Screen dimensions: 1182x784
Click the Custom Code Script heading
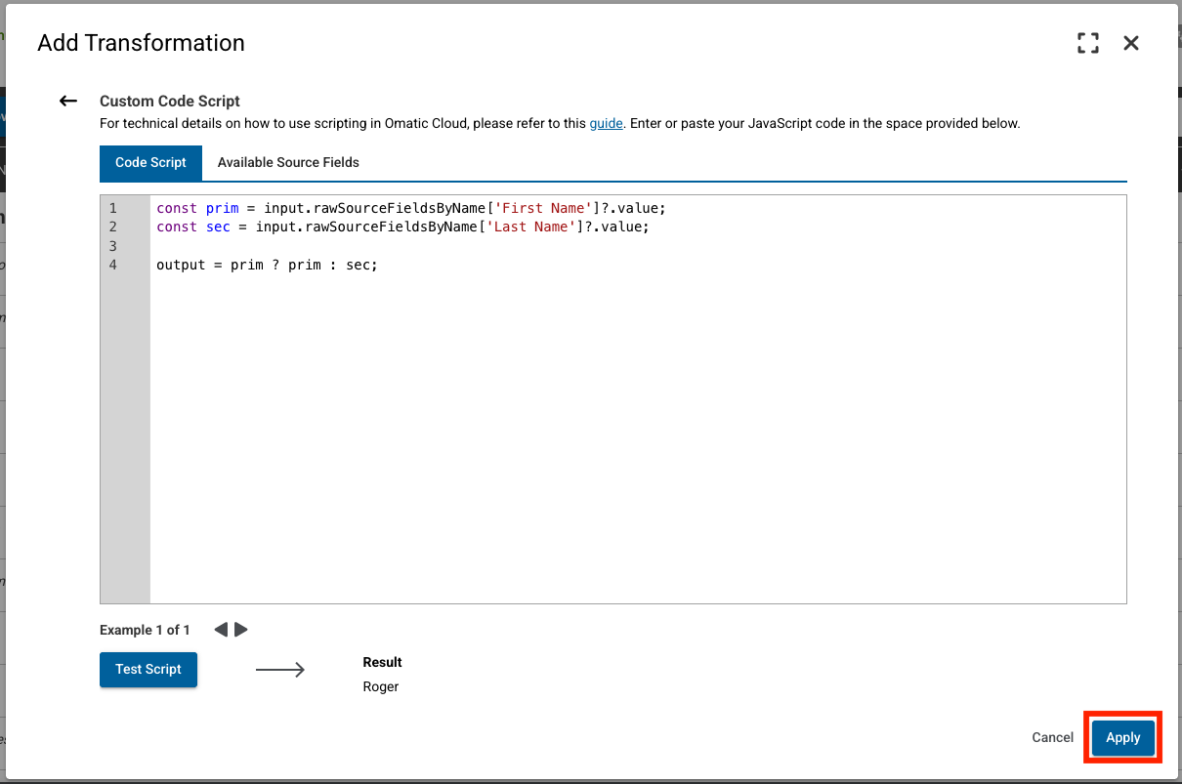tap(170, 101)
